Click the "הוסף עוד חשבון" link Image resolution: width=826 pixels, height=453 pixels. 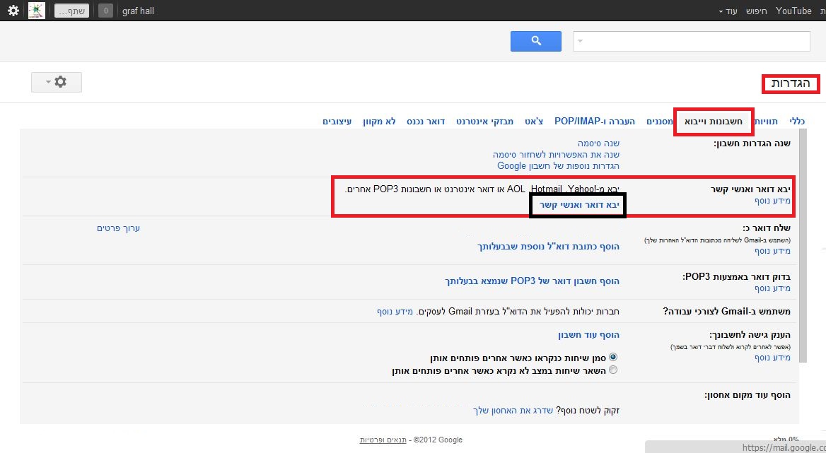click(x=589, y=335)
